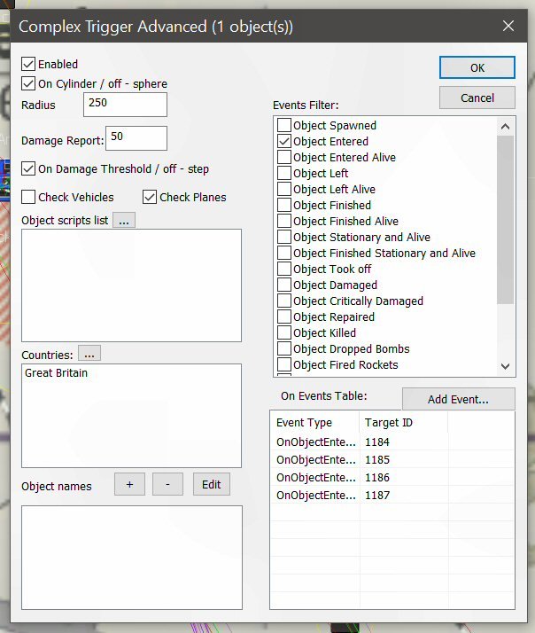The image size is (535, 633).
Task: Check Object Critically Damaged filter
Action: click(284, 301)
